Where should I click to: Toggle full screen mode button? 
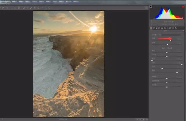pyautogui.click(x=146, y=8)
